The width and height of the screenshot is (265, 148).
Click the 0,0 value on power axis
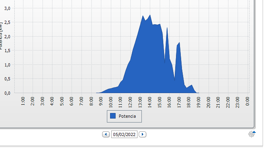point(7,93)
